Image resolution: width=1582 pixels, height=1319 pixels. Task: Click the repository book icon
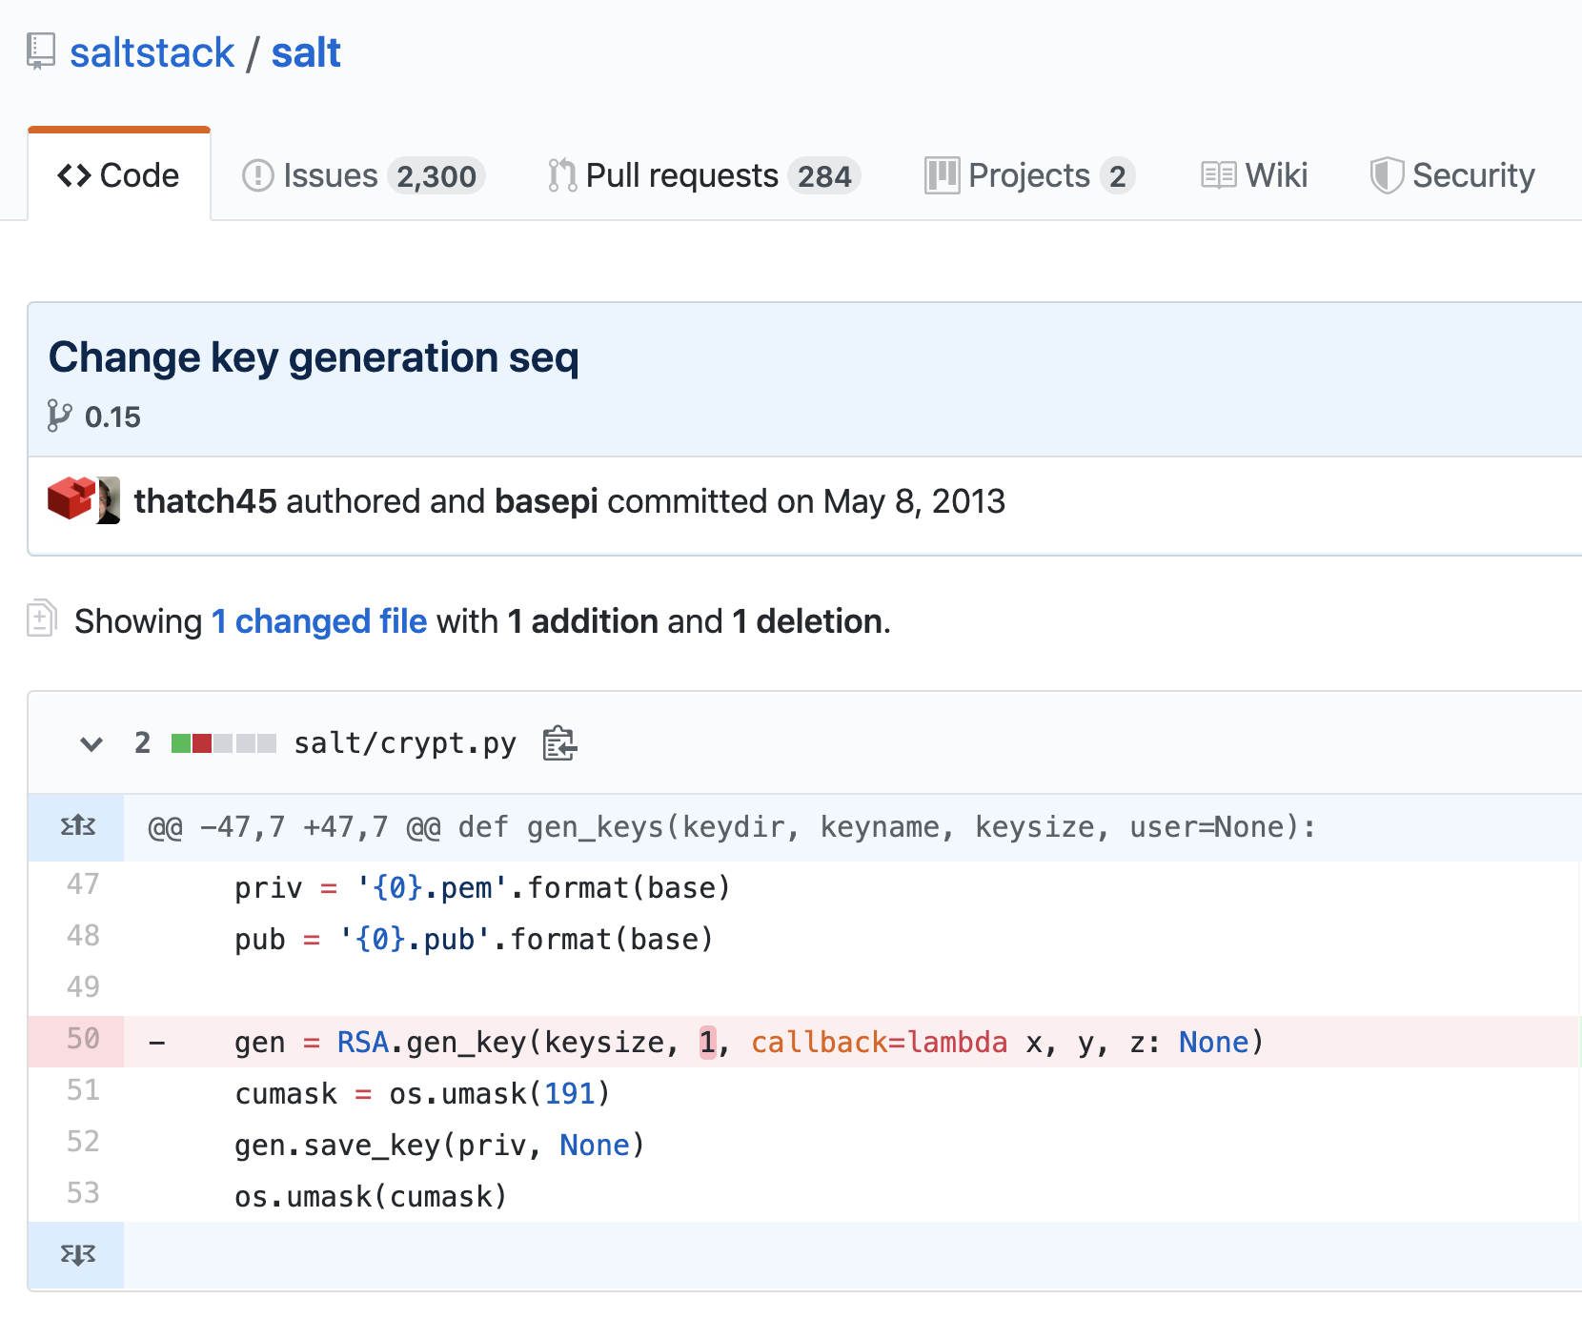(x=40, y=51)
